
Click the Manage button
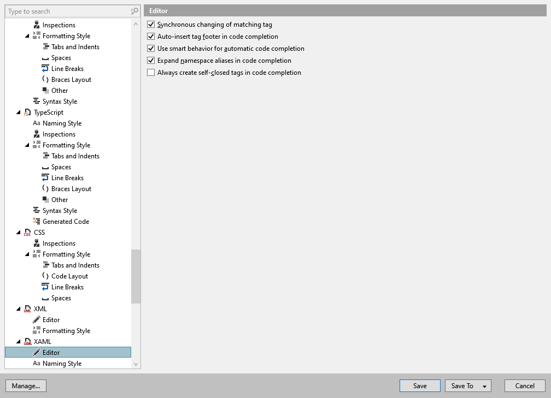coord(26,385)
